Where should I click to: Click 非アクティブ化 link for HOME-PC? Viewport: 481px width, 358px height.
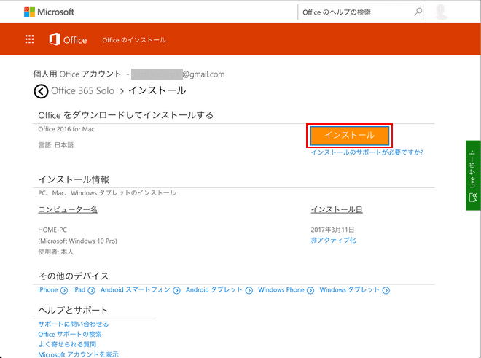pos(334,240)
